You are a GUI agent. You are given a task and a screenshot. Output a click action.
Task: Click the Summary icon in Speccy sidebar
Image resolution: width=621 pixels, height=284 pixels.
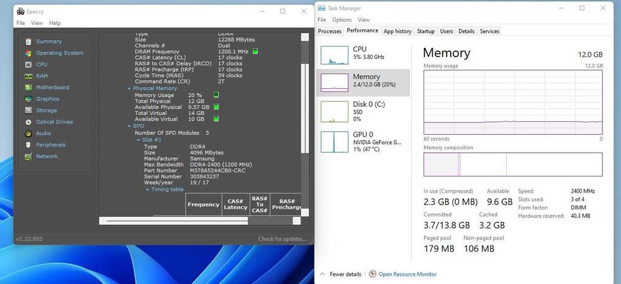28,42
